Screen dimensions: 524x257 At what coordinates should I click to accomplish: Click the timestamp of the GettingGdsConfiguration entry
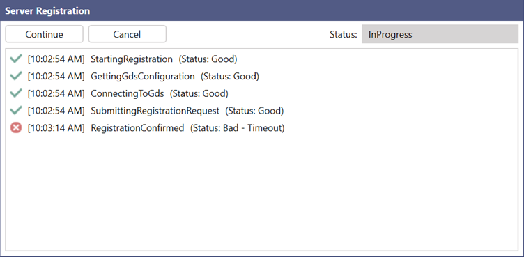pyautogui.click(x=56, y=76)
